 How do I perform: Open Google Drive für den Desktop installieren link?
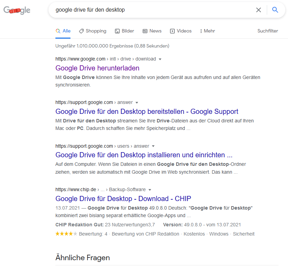[144, 155]
